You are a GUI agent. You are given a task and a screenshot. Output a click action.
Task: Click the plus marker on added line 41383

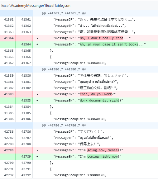37,101
